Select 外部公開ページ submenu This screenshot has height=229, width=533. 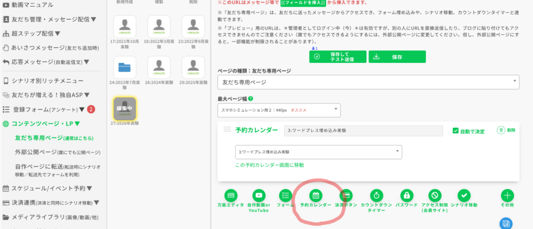point(58,152)
